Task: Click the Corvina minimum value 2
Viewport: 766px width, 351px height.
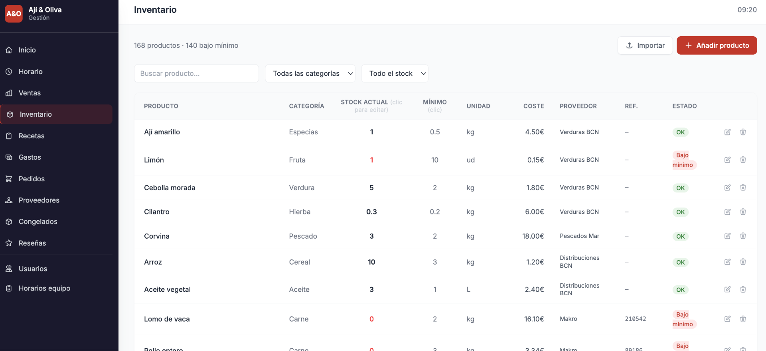Action: pyautogui.click(x=435, y=236)
